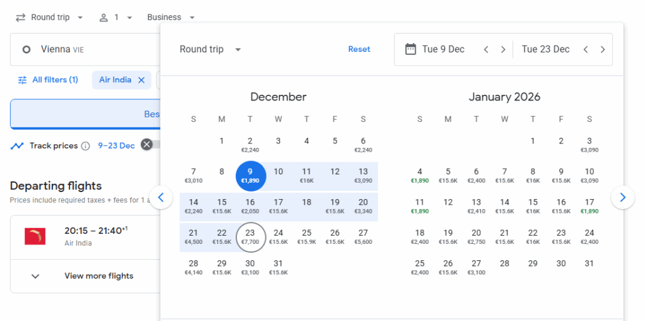Reset the selected dates
The height and width of the screenshot is (321, 647).
359,49
